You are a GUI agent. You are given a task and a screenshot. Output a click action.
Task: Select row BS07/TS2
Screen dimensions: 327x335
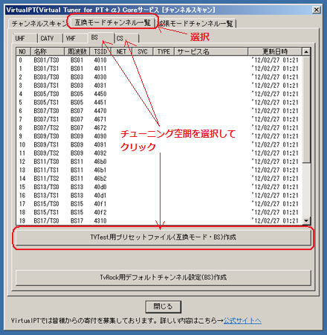(159, 127)
